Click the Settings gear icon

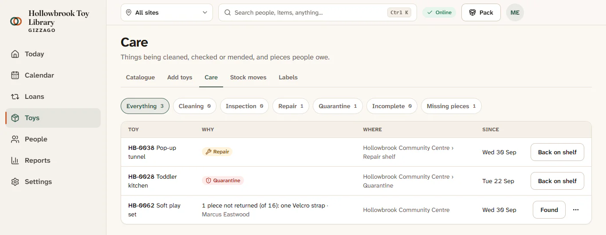(15, 182)
